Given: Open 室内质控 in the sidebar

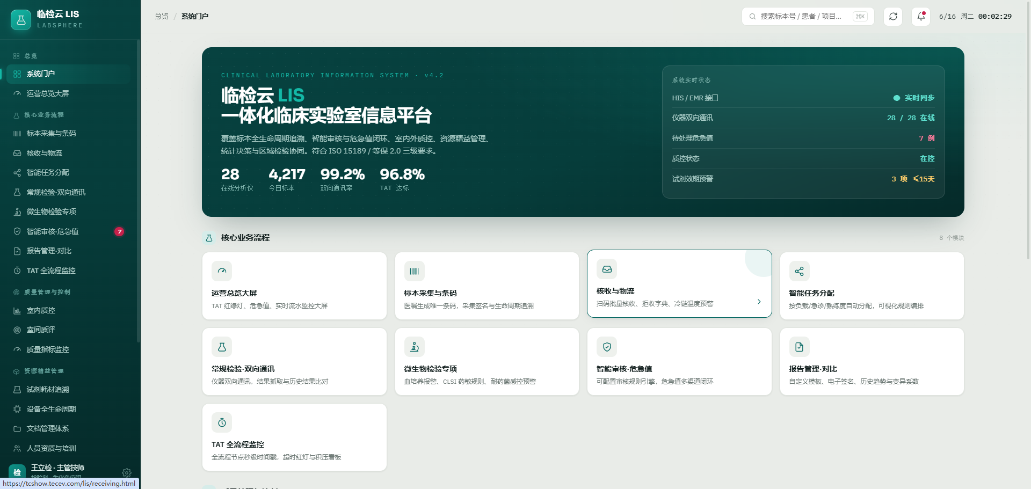Looking at the screenshot, I should click(69, 310).
